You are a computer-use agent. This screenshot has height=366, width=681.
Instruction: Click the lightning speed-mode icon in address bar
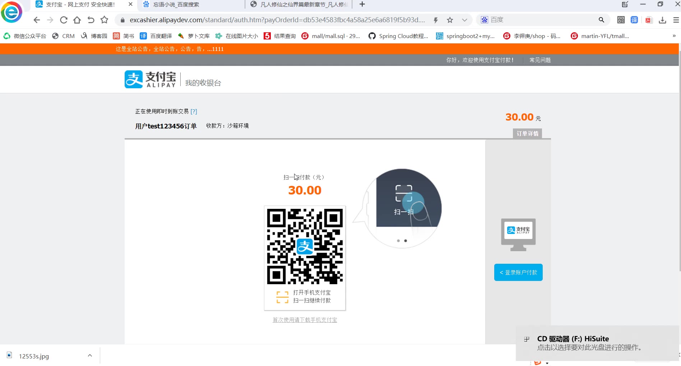pos(436,20)
